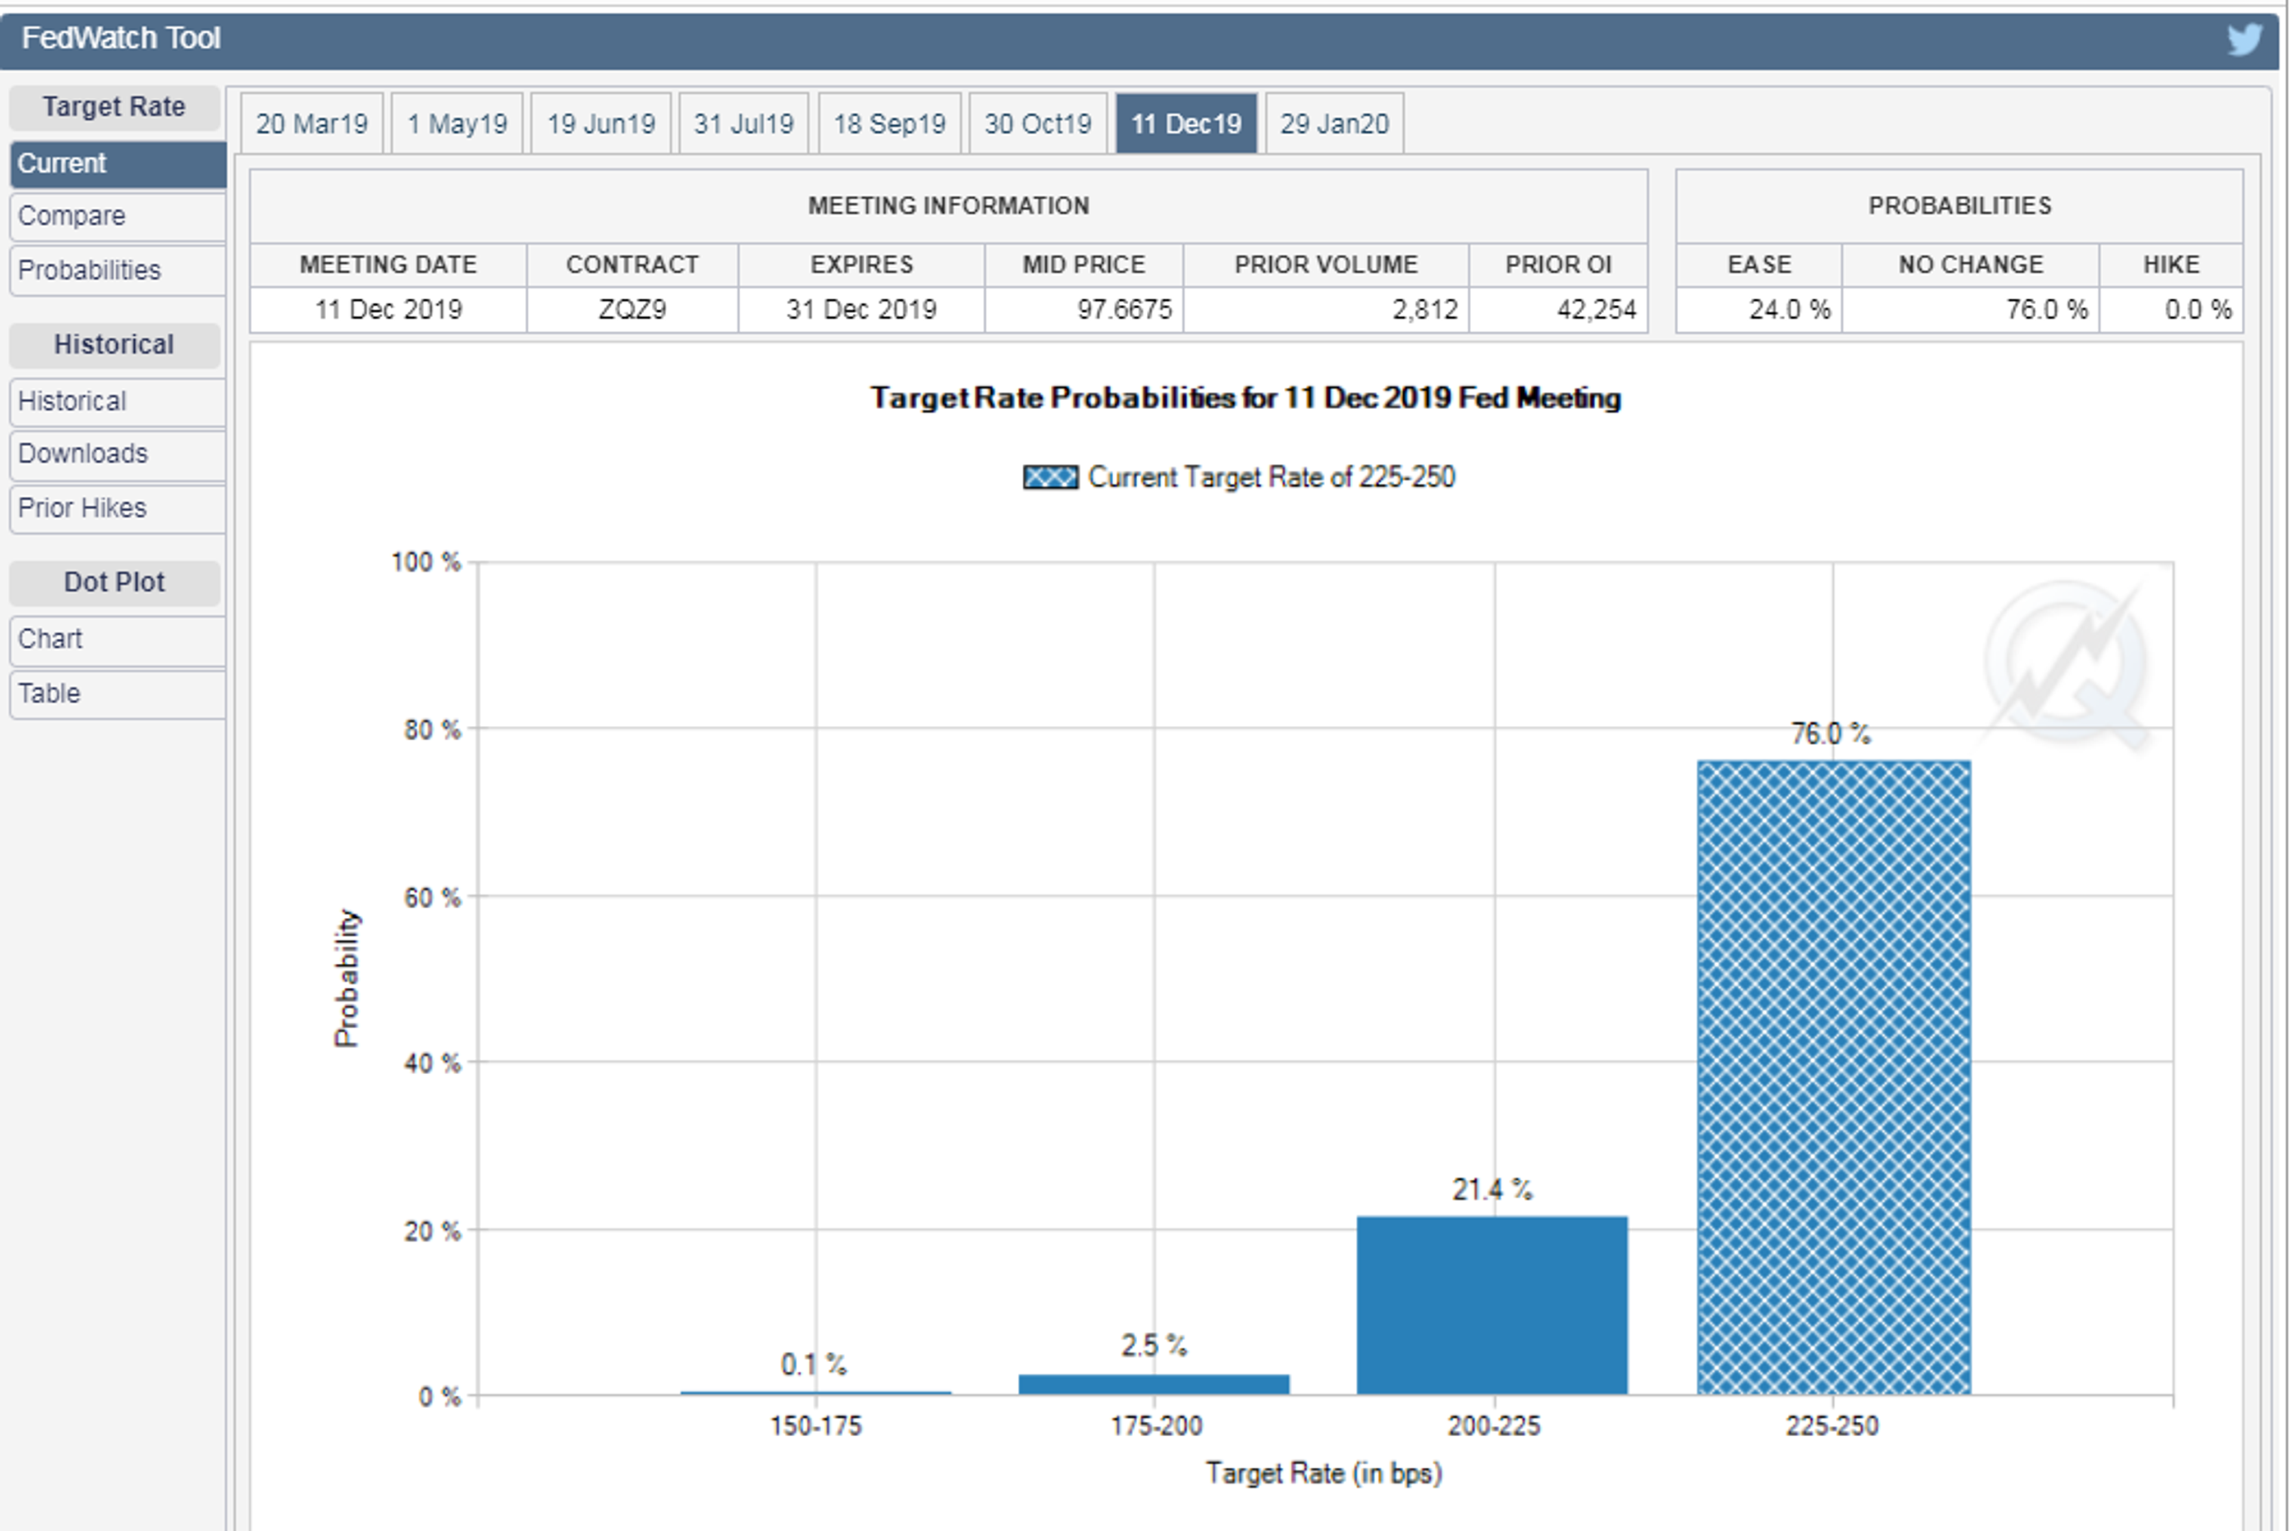Click the 150-175 axis label
The image size is (2290, 1531).
click(815, 1427)
